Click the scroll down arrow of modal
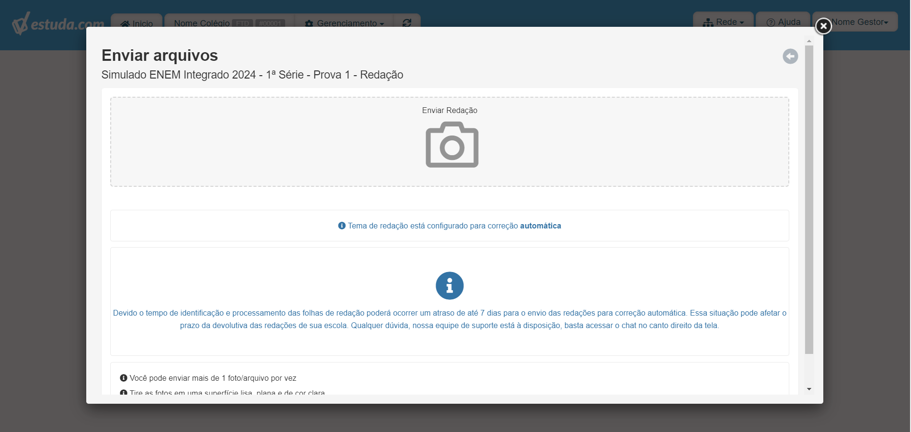Image resolution: width=911 pixels, height=432 pixels. click(809, 389)
